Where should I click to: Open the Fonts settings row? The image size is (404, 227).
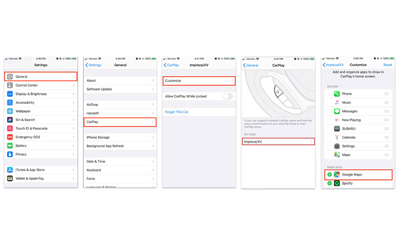click(120, 179)
